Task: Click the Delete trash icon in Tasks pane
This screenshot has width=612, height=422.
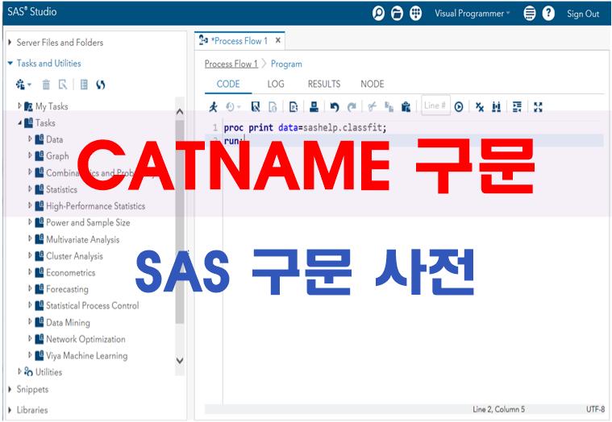Action: tap(46, 85)
